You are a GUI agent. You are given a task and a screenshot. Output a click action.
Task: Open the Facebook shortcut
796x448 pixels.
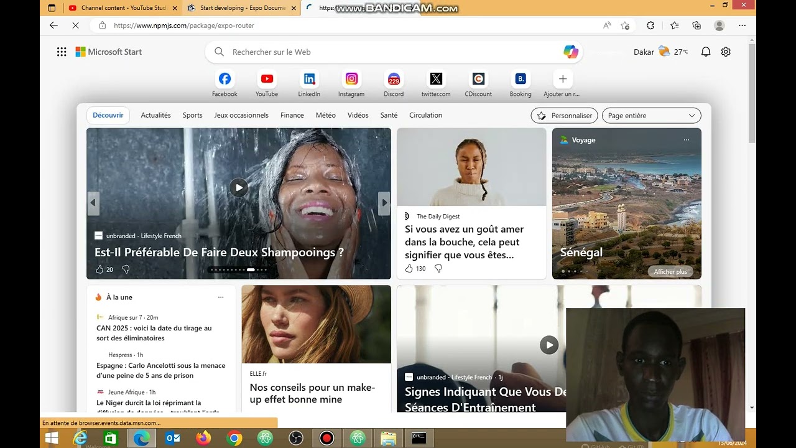tap(224, 84)
